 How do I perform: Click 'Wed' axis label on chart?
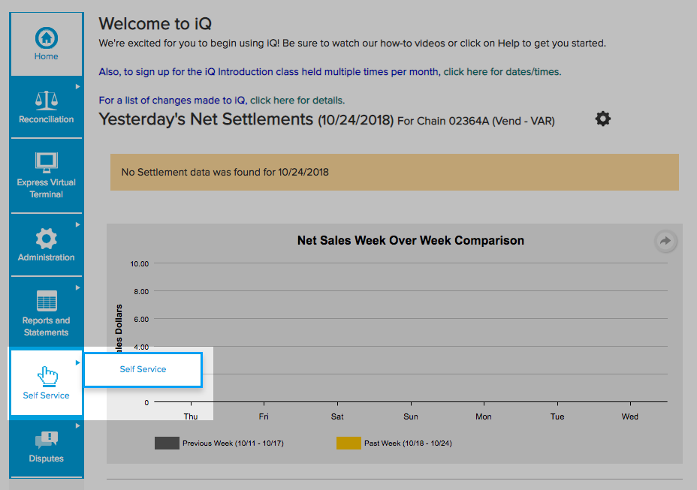(630, 416)
